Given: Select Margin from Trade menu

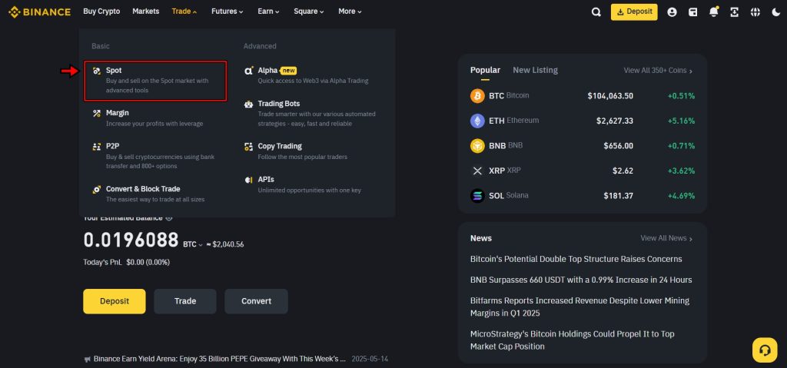Looking at the screenshot, I should [155, 118].
